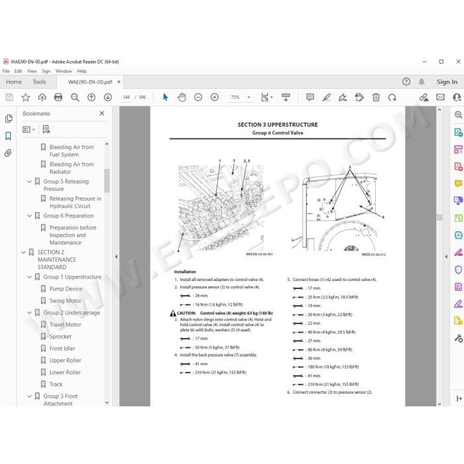464x464 pixels.
Task: Open the Edit menu
Action: (18, 71)
